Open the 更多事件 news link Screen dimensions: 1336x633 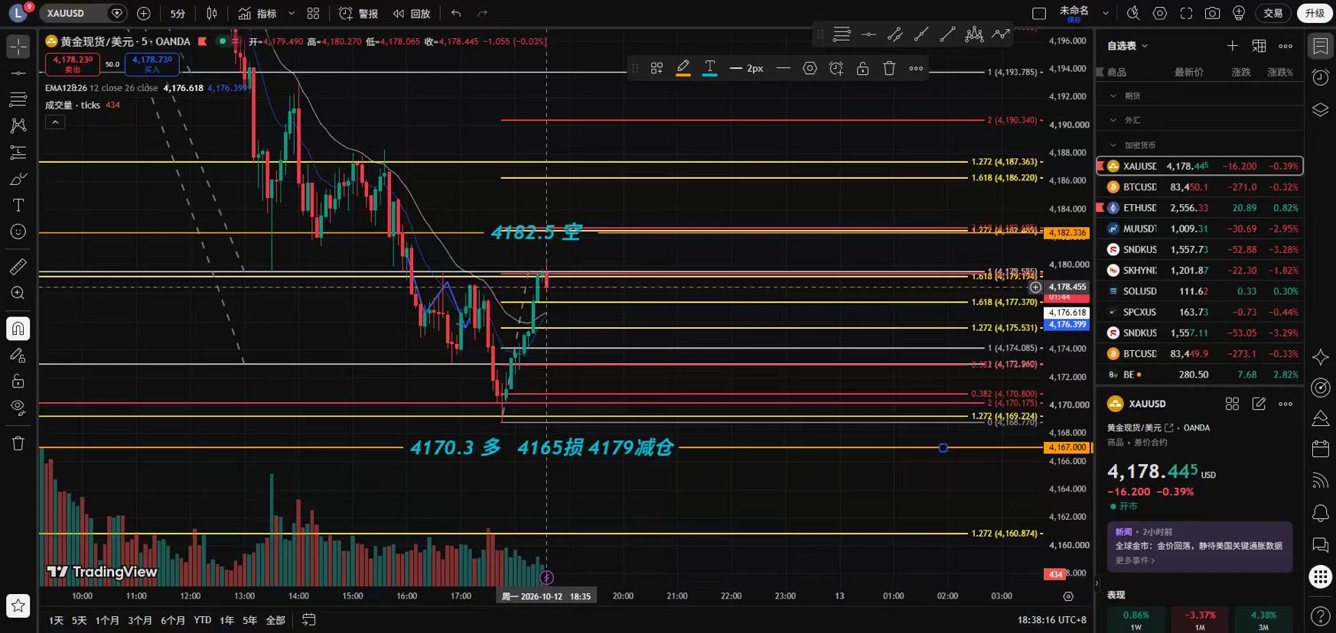tap(1135, 560)
